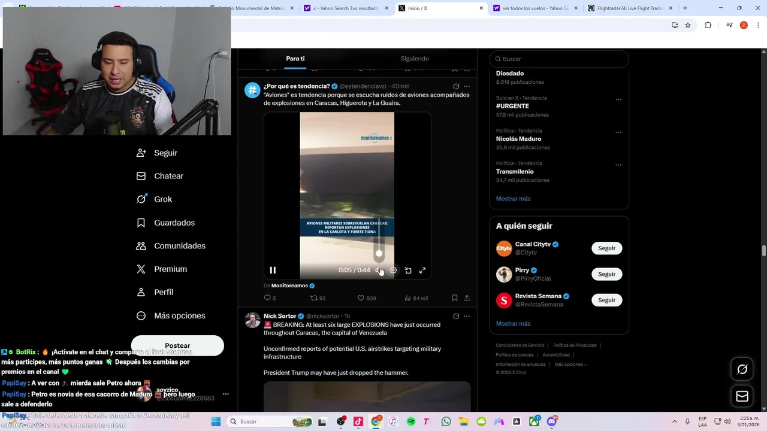Switch to the Para ti tab
This screenshot has height=431, width=767.
pyautogui.click(x=295, y=59)
